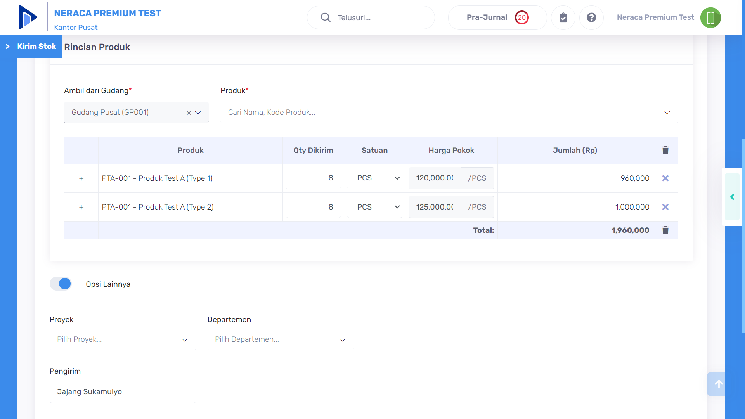Clear the Gudang Pusat warehouse selection
Screen dimensions: 745x419
click(189, 113)
